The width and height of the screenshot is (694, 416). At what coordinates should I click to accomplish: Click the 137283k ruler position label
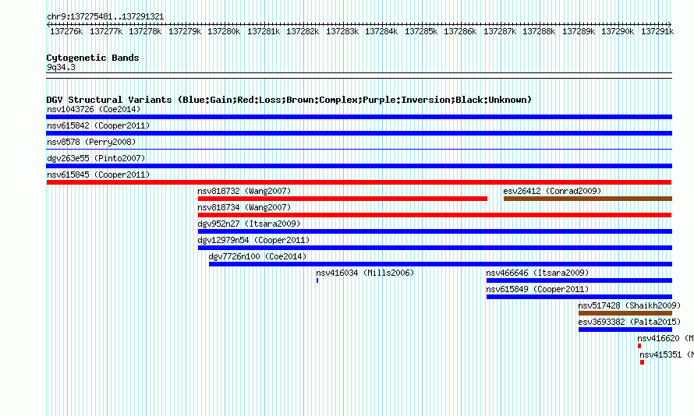[342, 31]
